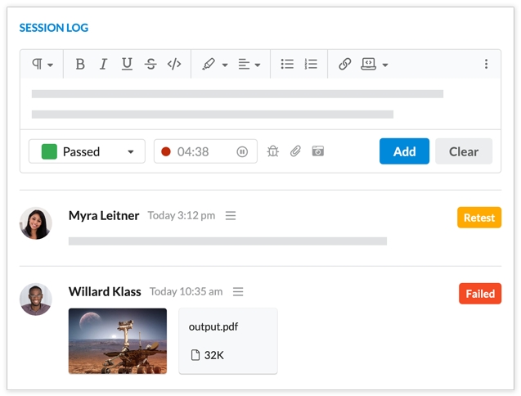Click Willard Klass's avatar

pos(35,299)
